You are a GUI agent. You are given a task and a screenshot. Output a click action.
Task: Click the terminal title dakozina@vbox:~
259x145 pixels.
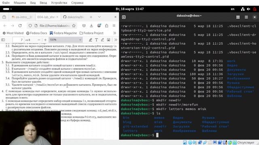point(189,16)
